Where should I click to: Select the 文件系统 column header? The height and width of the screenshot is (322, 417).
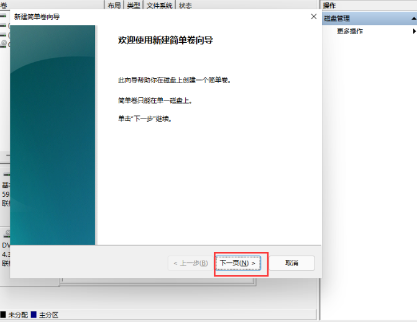[160, 5]
